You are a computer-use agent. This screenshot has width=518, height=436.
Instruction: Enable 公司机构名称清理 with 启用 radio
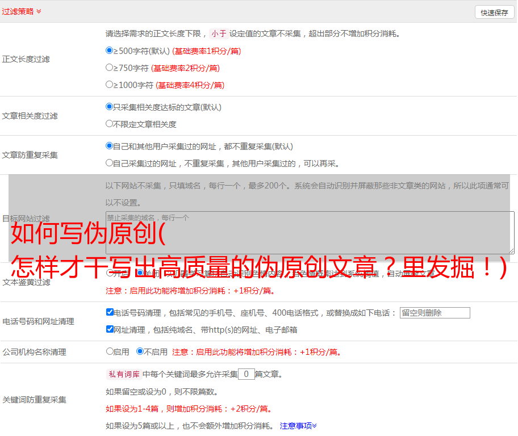[110, 351]
